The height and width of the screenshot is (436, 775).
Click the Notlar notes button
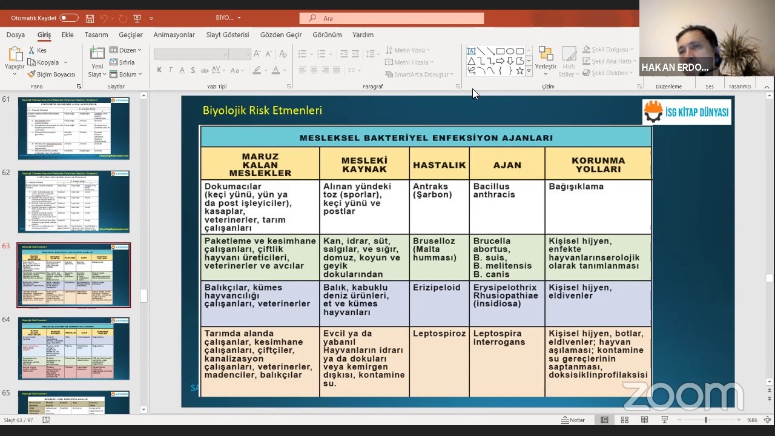click(573, 420)
